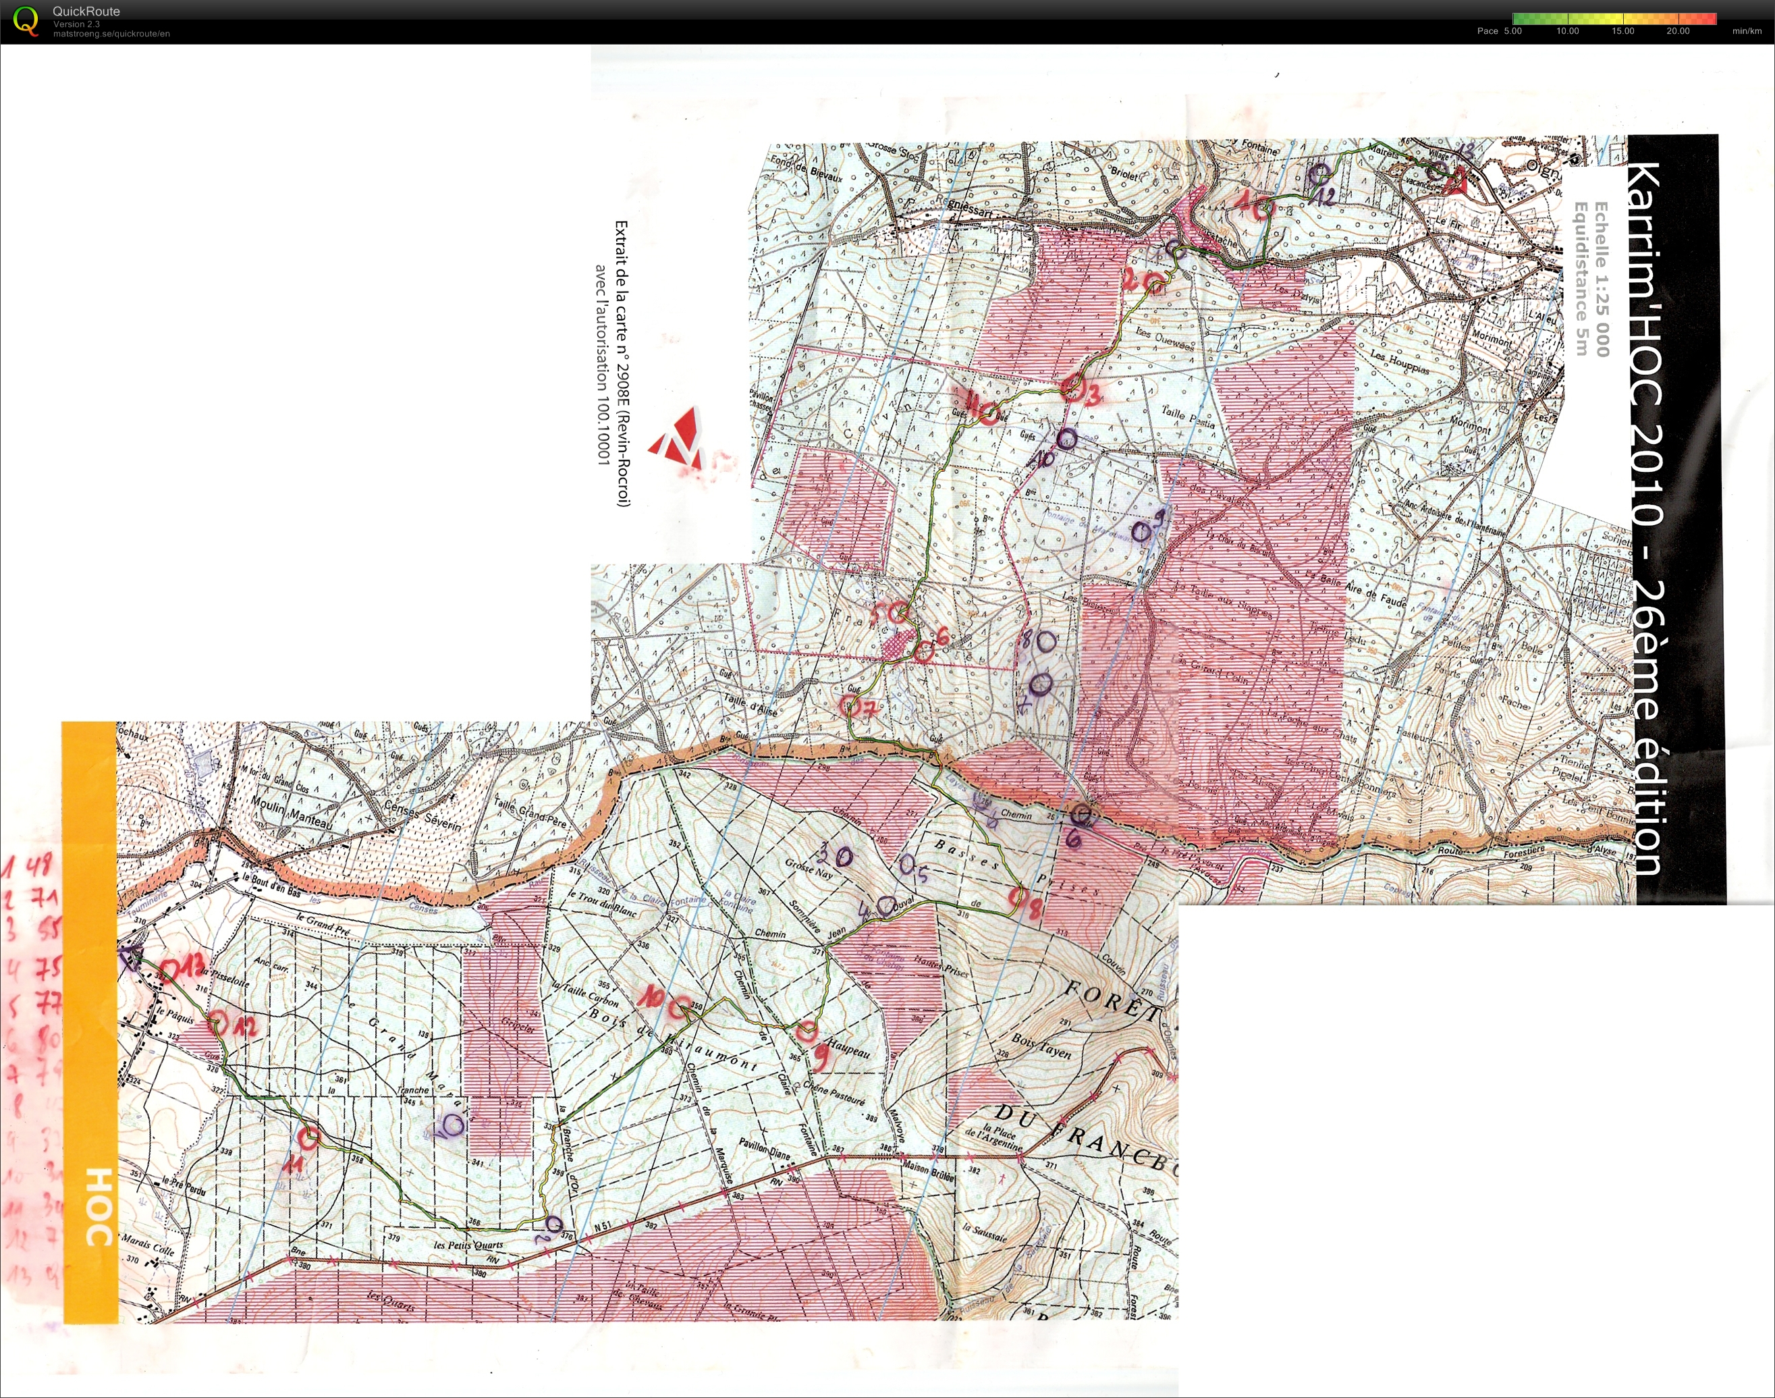Click the min/km unit label

(x=1747, y=31)
